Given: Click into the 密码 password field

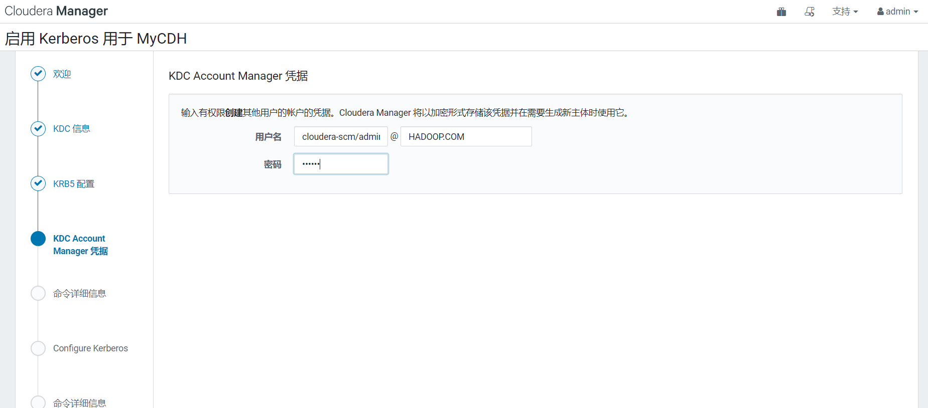Looking at the screenshot, I should [341, 164].
